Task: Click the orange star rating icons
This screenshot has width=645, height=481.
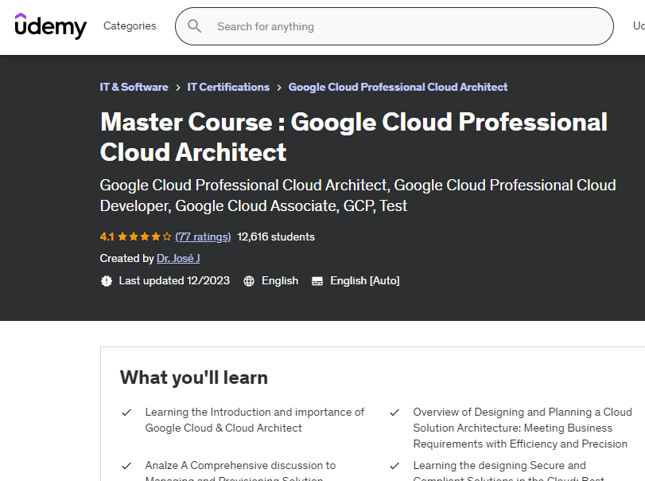Action: [x=145, y=237]
